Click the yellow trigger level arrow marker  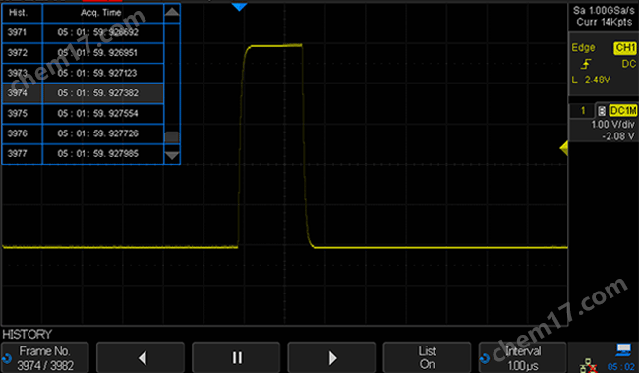564,148
